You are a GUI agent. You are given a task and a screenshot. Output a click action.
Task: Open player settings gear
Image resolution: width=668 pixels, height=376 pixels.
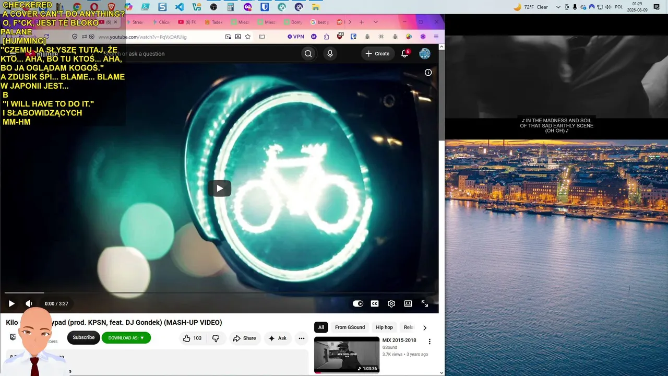point(391,303)
